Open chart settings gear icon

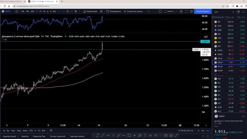tap(181, 11)
